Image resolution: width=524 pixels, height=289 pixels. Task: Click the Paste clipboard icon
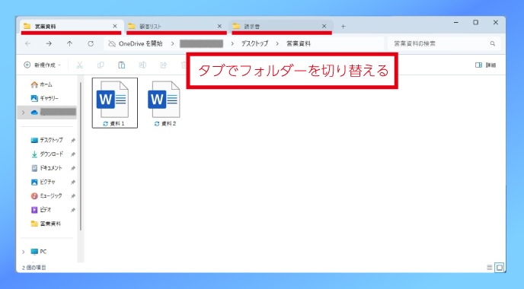pyautogui.click(x=122, y=65)
